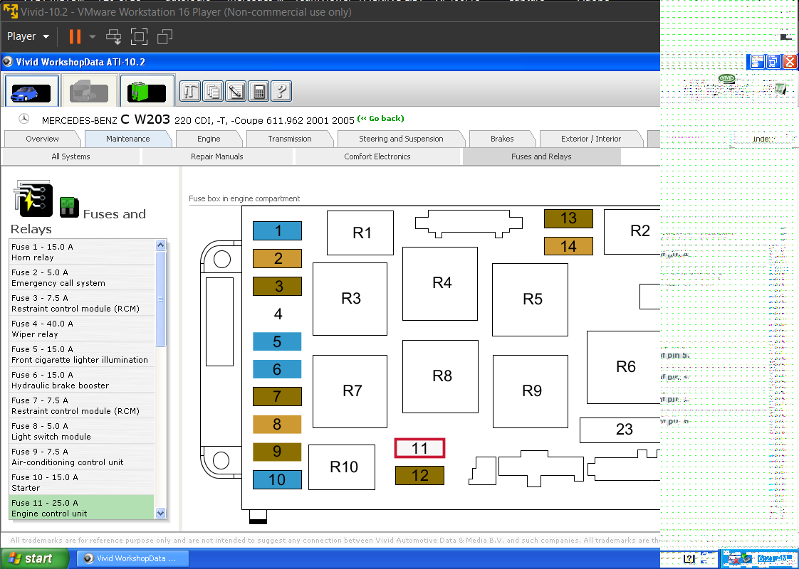
Task: Click blue fuse 1 in the diagram
Action: (277, 231)
